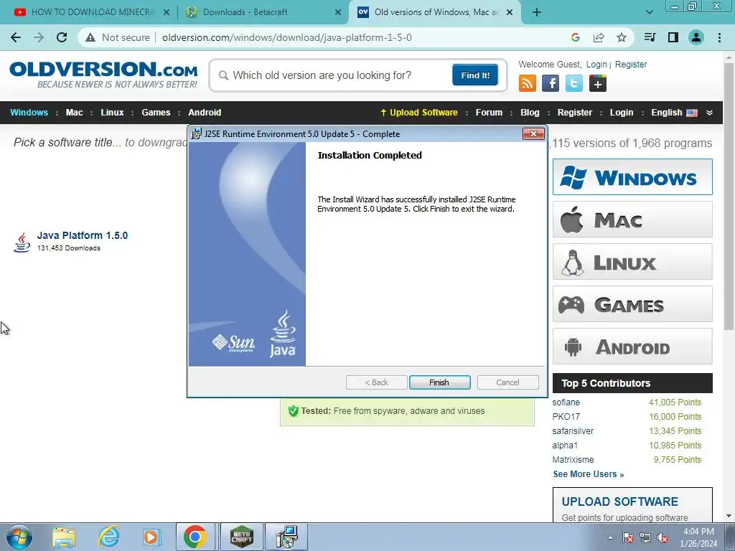Click the Google icon in address bar

(576, 37)
